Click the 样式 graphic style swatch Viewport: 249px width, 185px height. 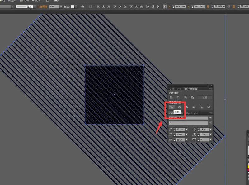tap(73, 6)
